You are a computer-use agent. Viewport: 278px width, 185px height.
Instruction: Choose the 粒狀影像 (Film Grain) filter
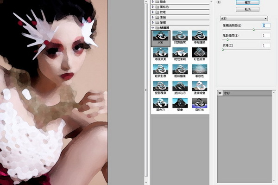pyautogui.click(x=160, y=71)
